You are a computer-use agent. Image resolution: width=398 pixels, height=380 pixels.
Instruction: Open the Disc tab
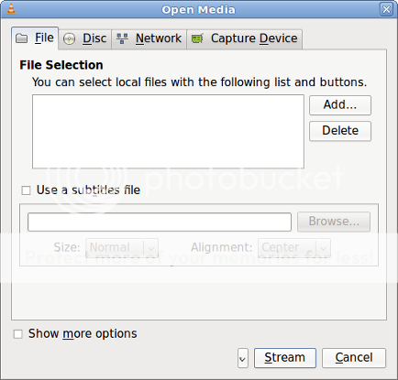(85, 38)
